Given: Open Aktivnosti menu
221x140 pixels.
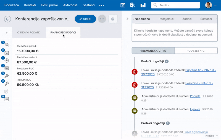Looking at the screenshot, I should [70, 5].
